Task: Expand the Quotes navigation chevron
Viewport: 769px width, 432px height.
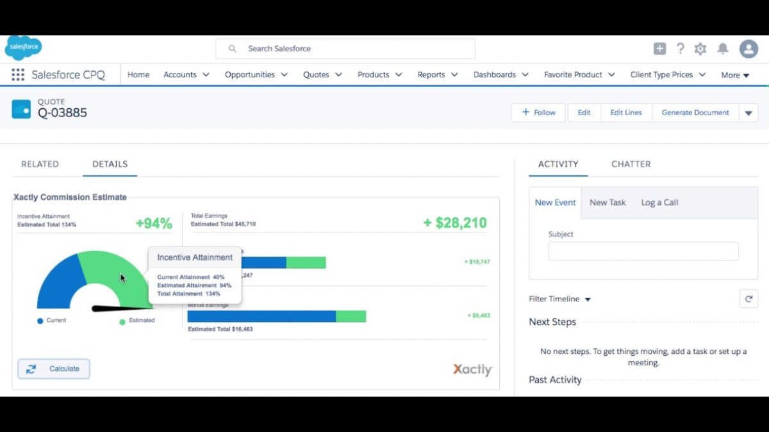Action: coord(339,75)
